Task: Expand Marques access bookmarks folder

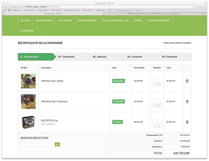Action: point(72,10)
